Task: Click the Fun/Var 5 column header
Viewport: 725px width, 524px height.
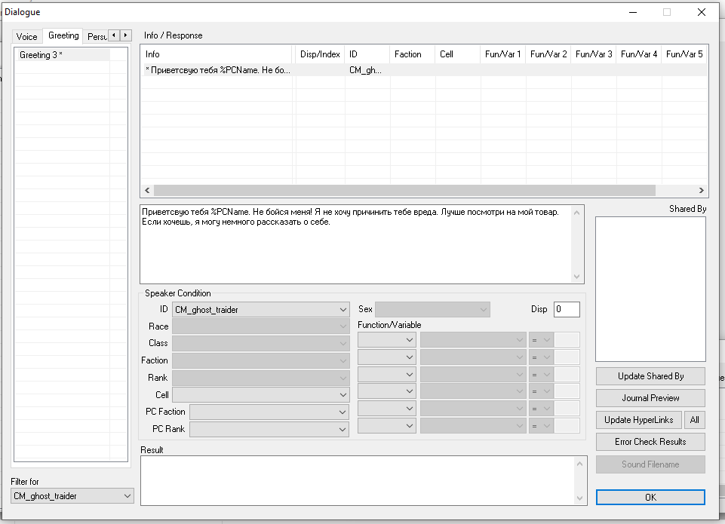Action: 685,54
